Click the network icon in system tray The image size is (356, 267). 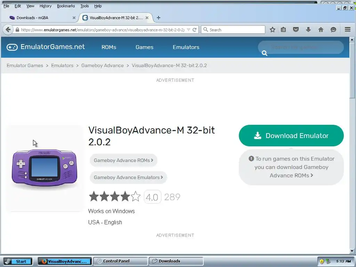(328, 261)
